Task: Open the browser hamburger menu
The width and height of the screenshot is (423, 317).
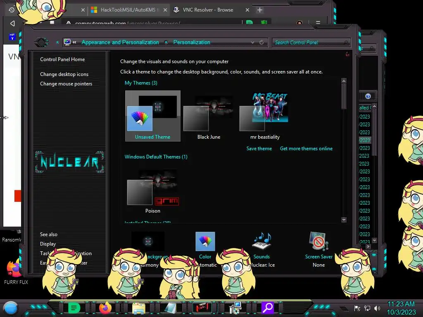Action: pos(318,23)
